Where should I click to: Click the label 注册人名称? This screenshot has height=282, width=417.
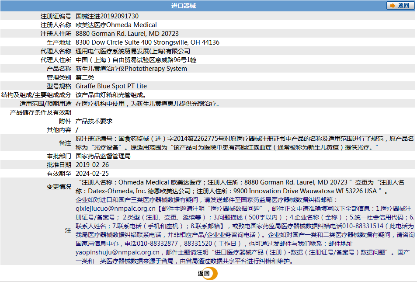click(56, 25)
